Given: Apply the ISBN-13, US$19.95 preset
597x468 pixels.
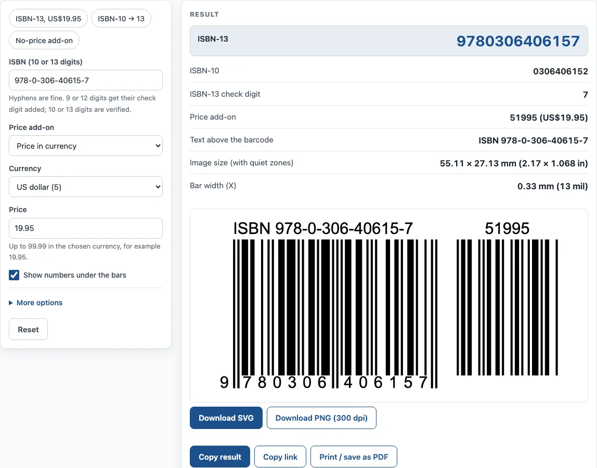Looking at the screenshot, I should [x=48, y=19].
